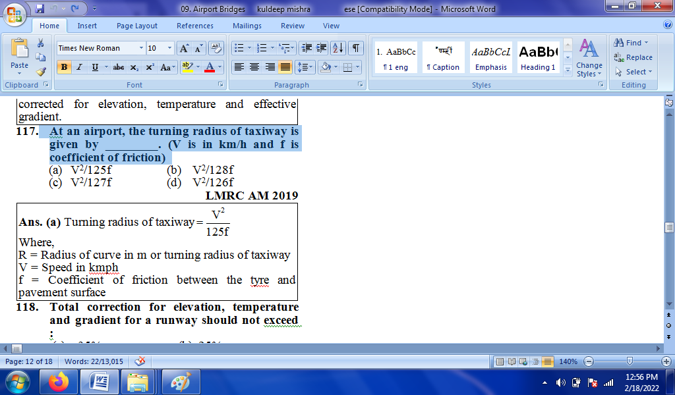Toggle Underline formatting

coord(95,67)
